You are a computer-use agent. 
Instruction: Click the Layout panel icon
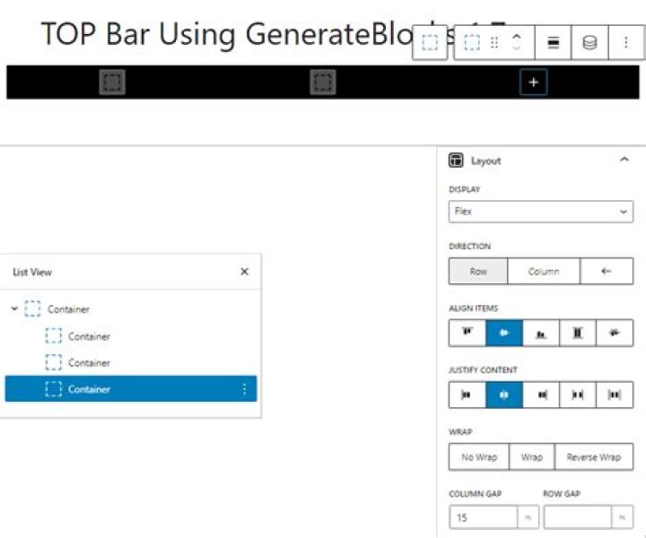[456, 161]
